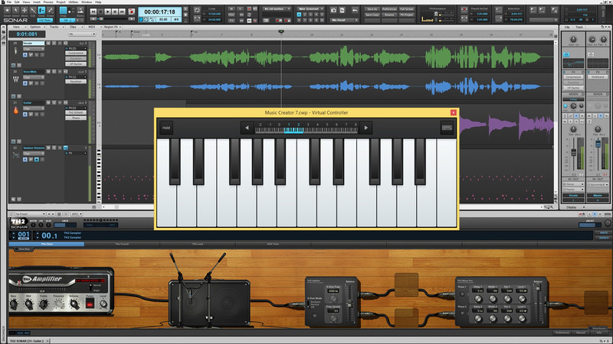
Task: Toggle the Amplifier power switch
Action: click(90, 303)
